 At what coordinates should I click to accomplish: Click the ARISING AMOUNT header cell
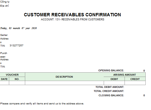125,75
